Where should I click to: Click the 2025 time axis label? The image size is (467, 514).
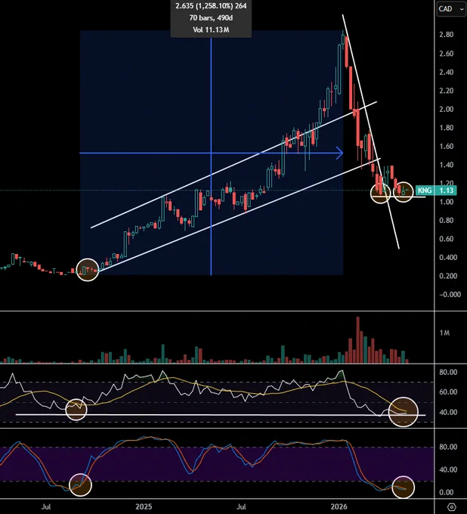click(x=144, y=506)
